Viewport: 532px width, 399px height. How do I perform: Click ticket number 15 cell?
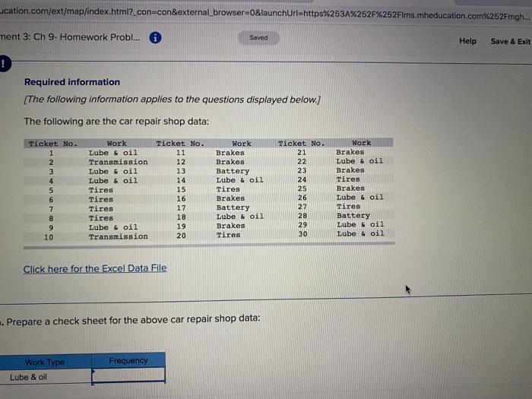point(181,189)
